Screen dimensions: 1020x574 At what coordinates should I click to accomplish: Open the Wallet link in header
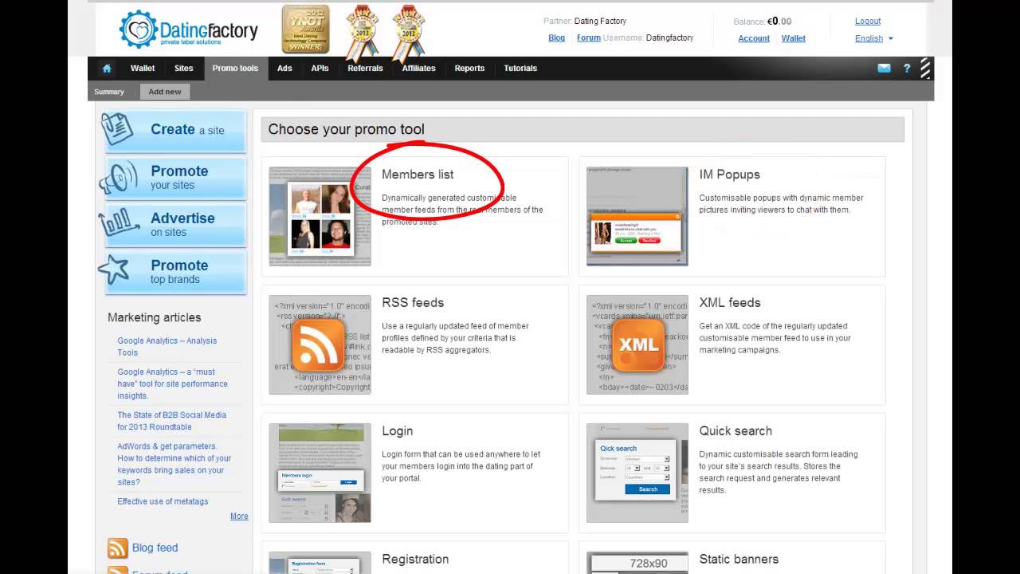pyautogui.click(x=794, y=38)
